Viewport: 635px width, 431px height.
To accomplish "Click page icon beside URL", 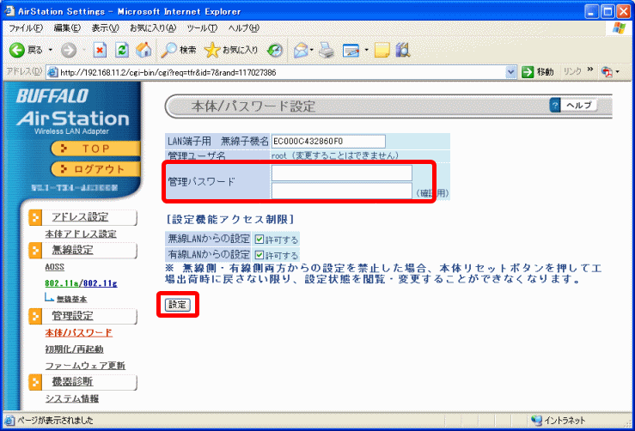I will click(x=52, y=72).
